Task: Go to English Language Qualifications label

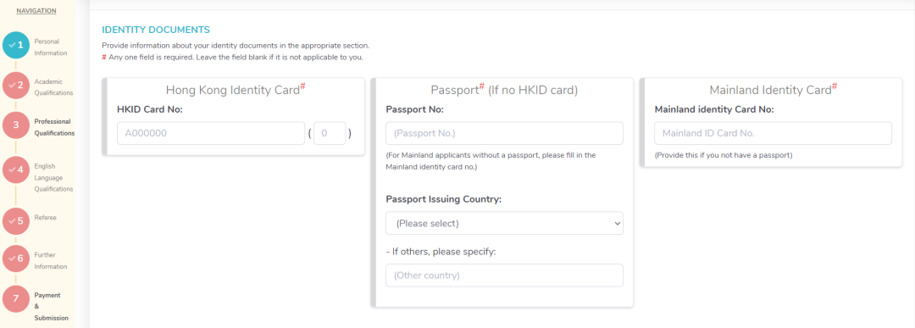Action: (x=53, y=177)
